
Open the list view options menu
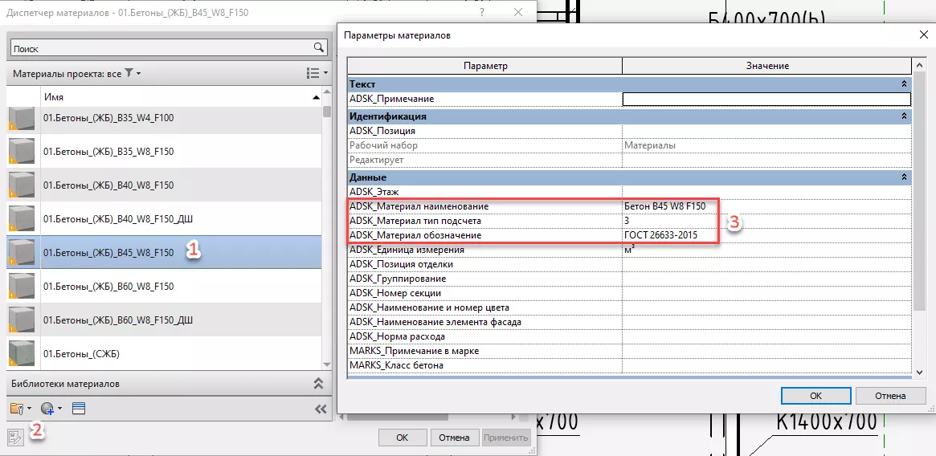(x=317, y=74)
